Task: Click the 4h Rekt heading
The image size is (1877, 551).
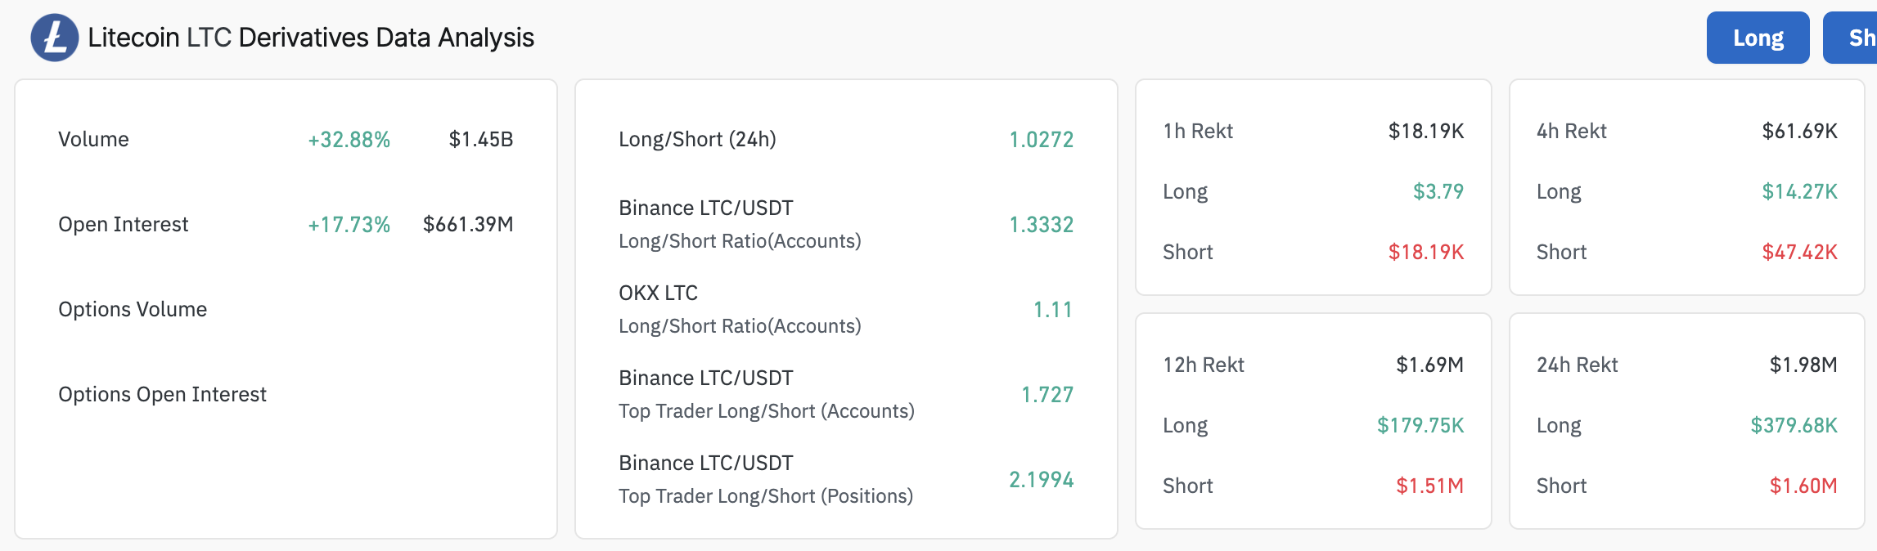Action: tap(1571, 132)
